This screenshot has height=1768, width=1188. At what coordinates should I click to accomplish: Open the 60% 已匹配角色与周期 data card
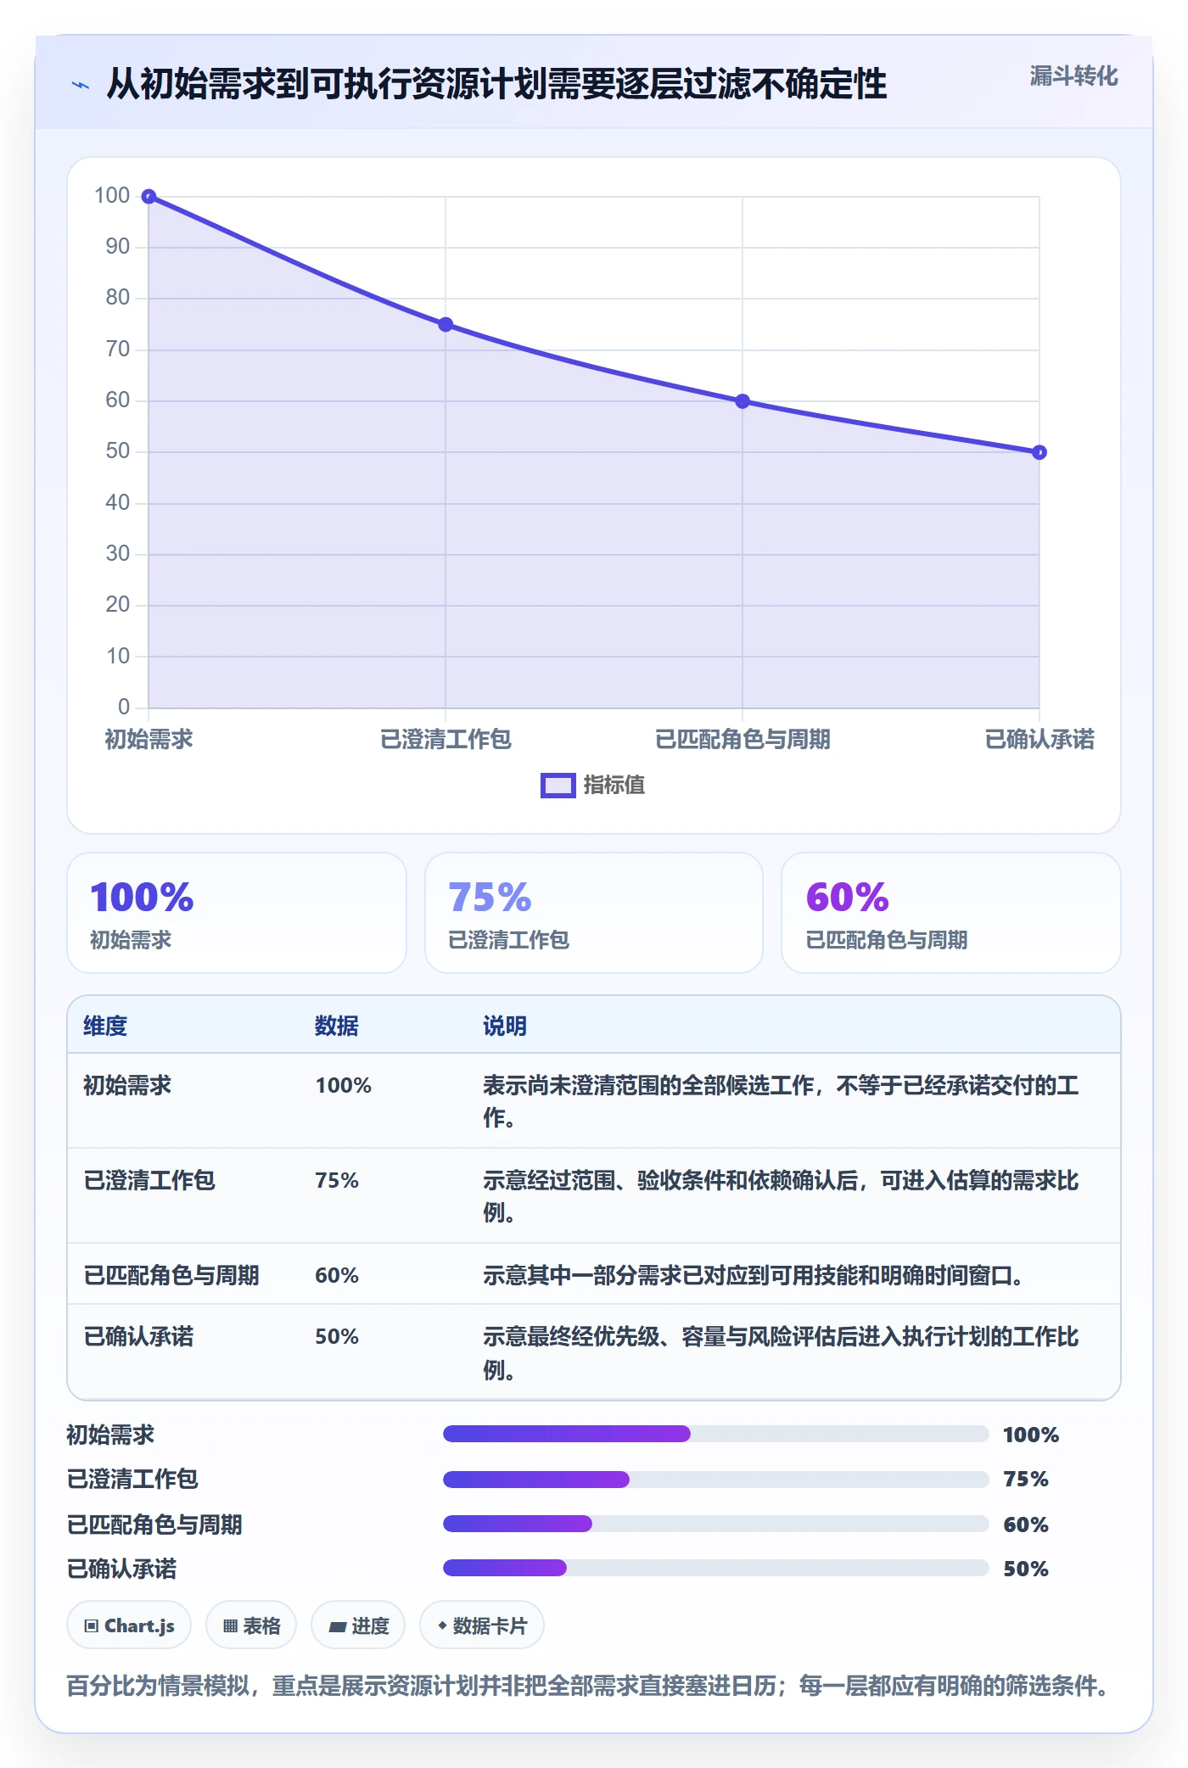point(951,913)
